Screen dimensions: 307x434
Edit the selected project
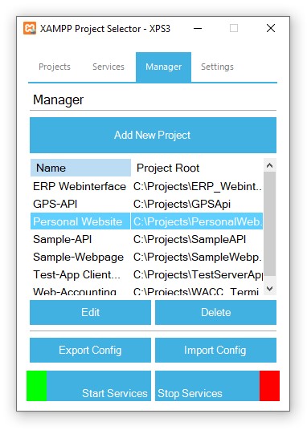pyautogui.click(x=90, y=313)
